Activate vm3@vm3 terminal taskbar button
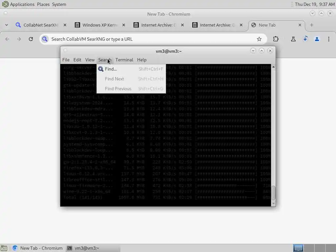336x252 pixels. 93,248
